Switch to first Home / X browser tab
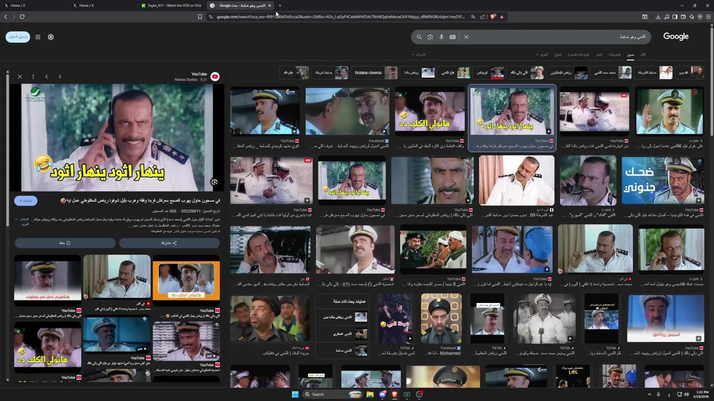This screenshot has width=714, height=401. pyautogui.click(x=33, y=6)
